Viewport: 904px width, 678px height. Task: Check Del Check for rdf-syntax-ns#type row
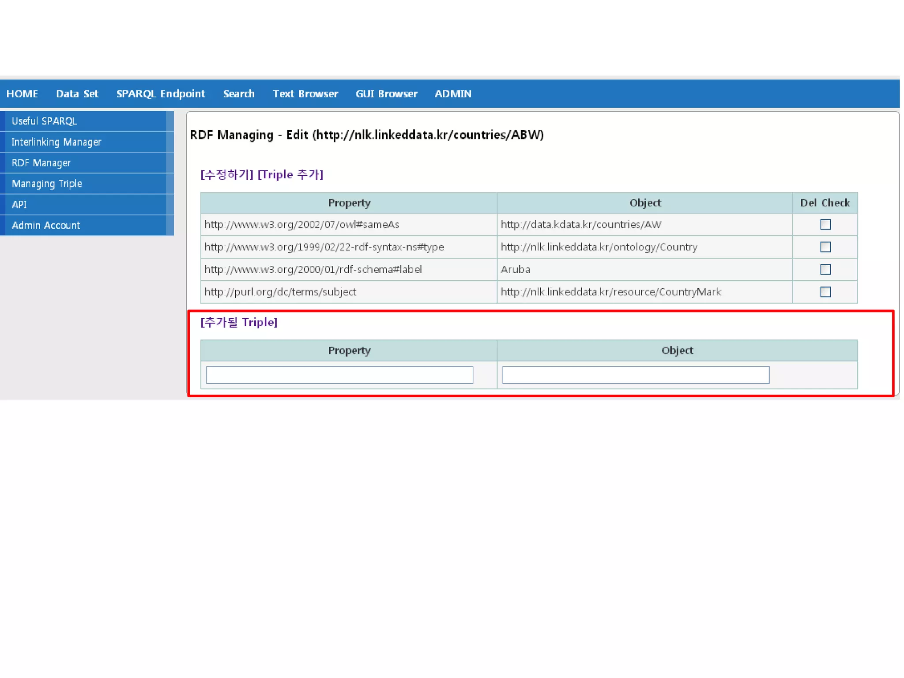[825, 247]
